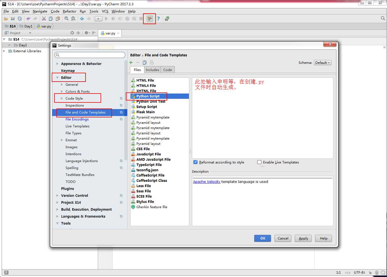387x277 pixels.
Task: Expand External Libraries in the project tree
Action: 4,51
